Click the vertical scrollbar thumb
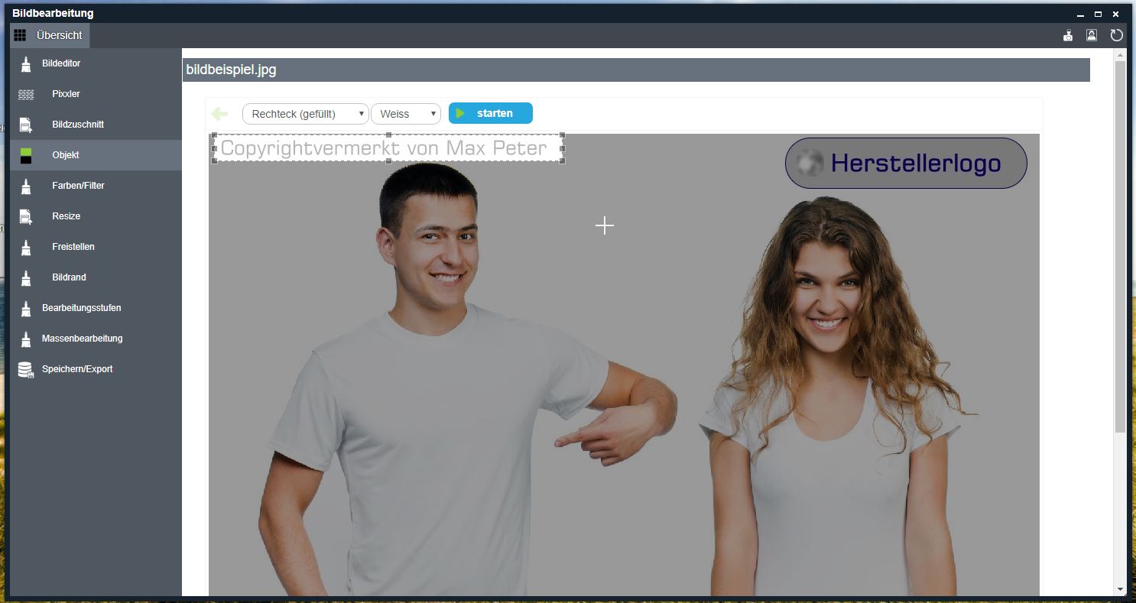1136x603 pixels. (x=1120, y=247)
